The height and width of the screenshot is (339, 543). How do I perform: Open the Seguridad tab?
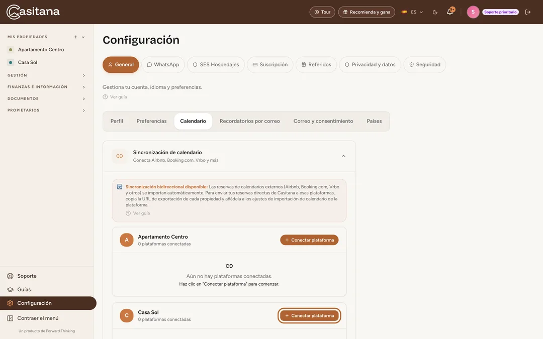coord(424,65)
